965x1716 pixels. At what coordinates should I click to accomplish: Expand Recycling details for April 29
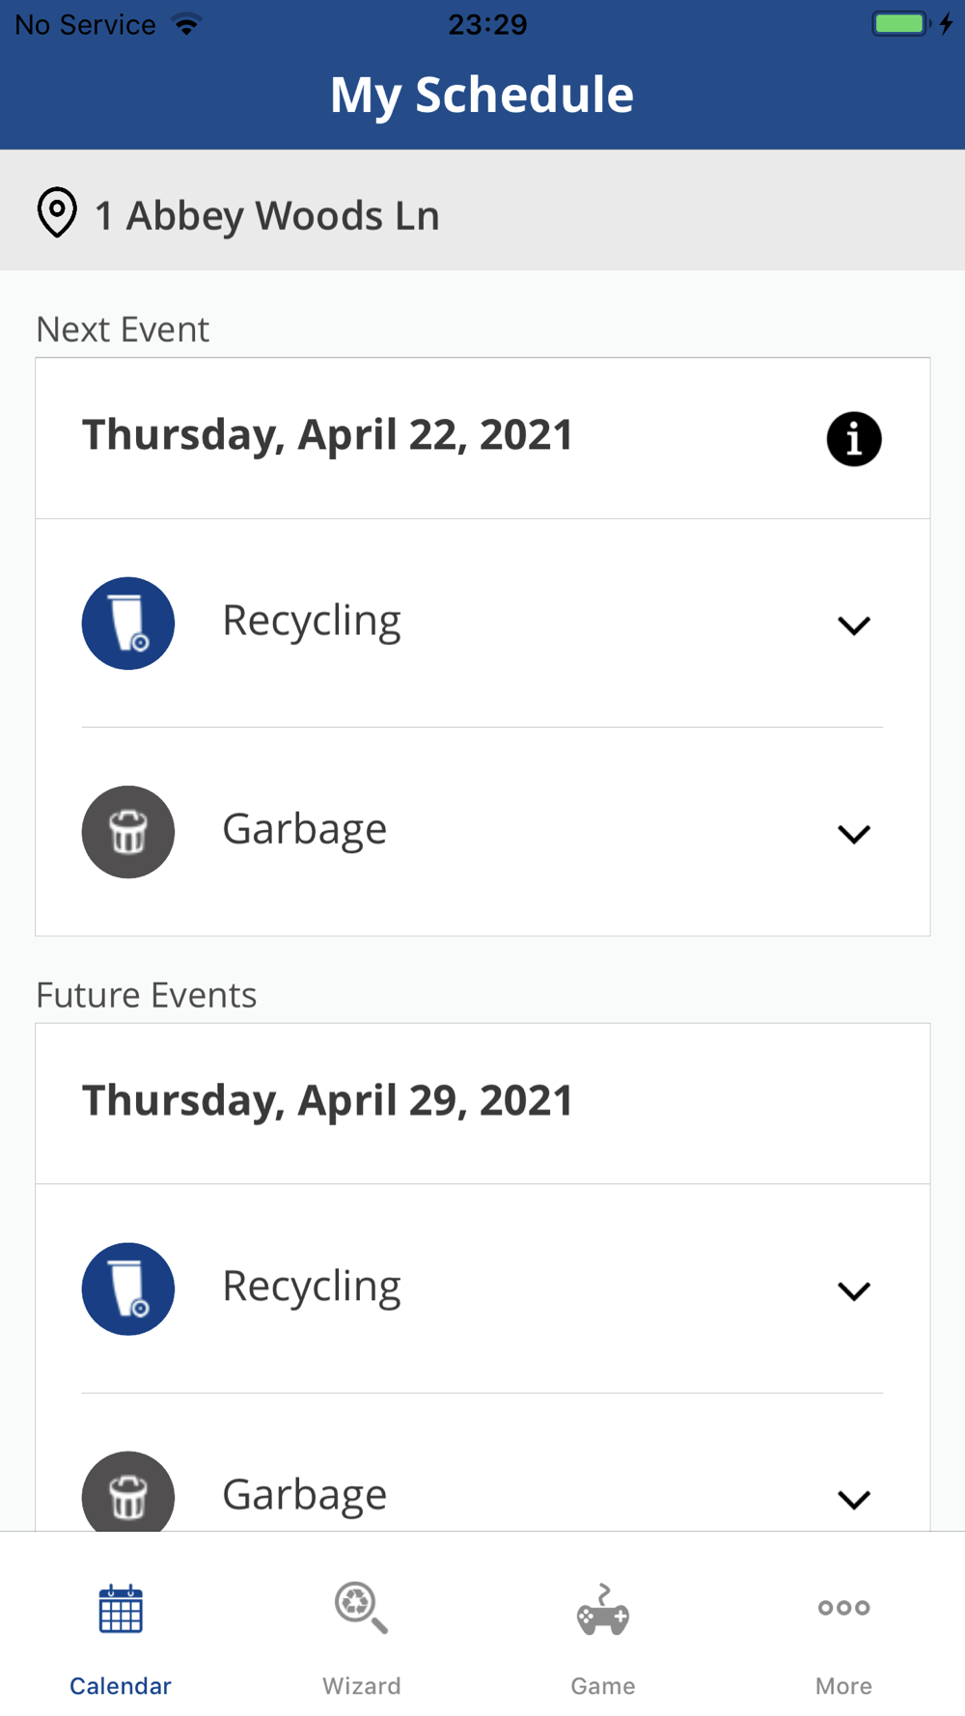854,1291
